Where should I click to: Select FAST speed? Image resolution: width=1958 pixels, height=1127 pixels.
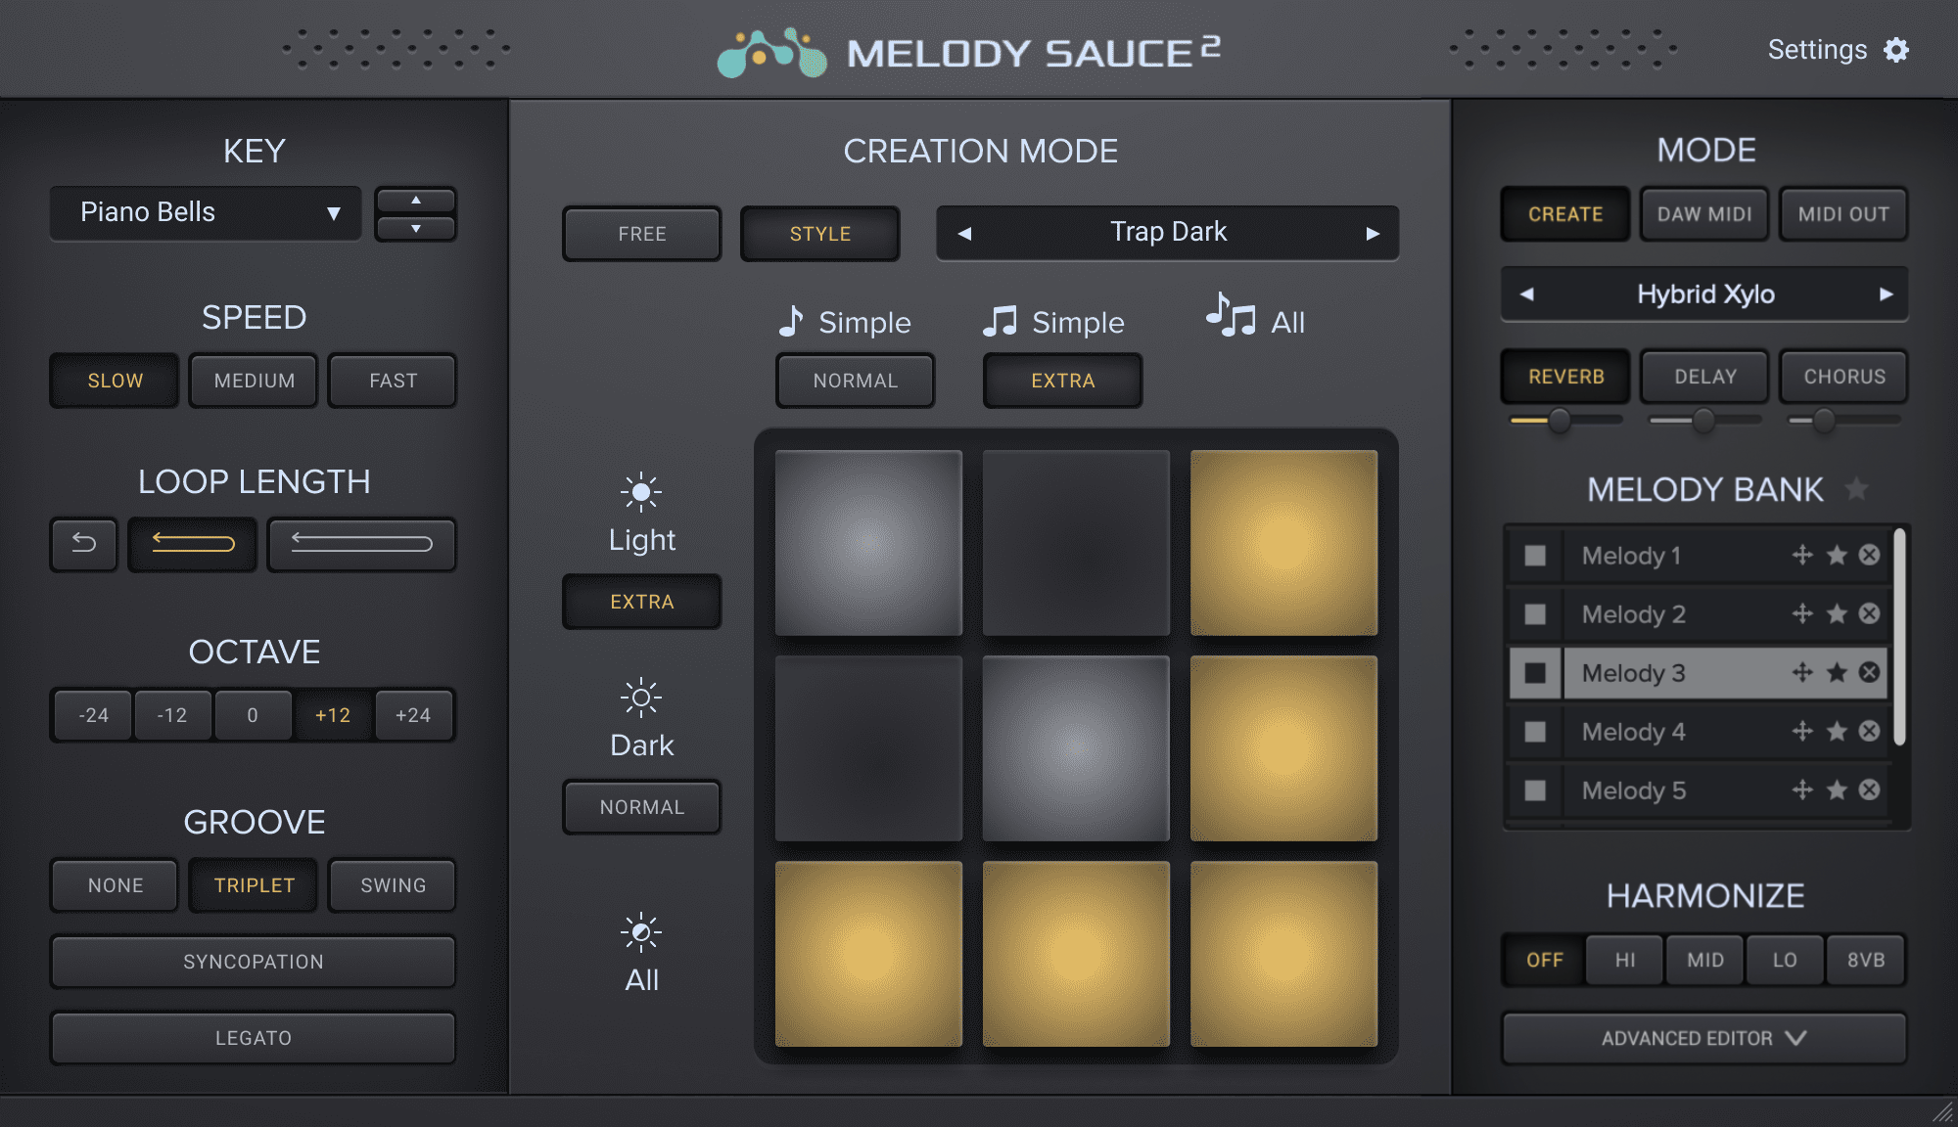click(392, 381)
